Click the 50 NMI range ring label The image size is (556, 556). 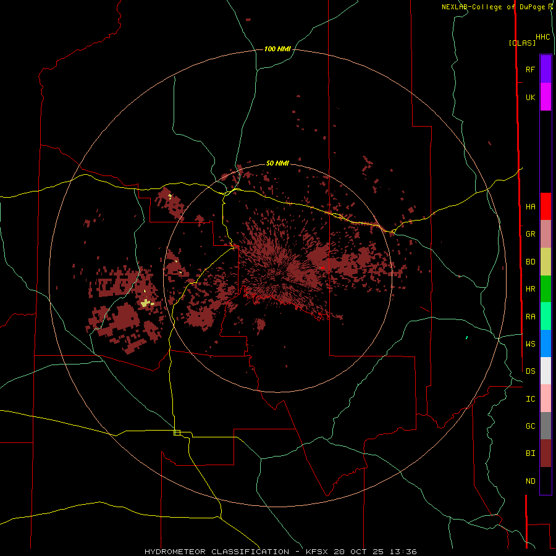click(x=277, y=163)
